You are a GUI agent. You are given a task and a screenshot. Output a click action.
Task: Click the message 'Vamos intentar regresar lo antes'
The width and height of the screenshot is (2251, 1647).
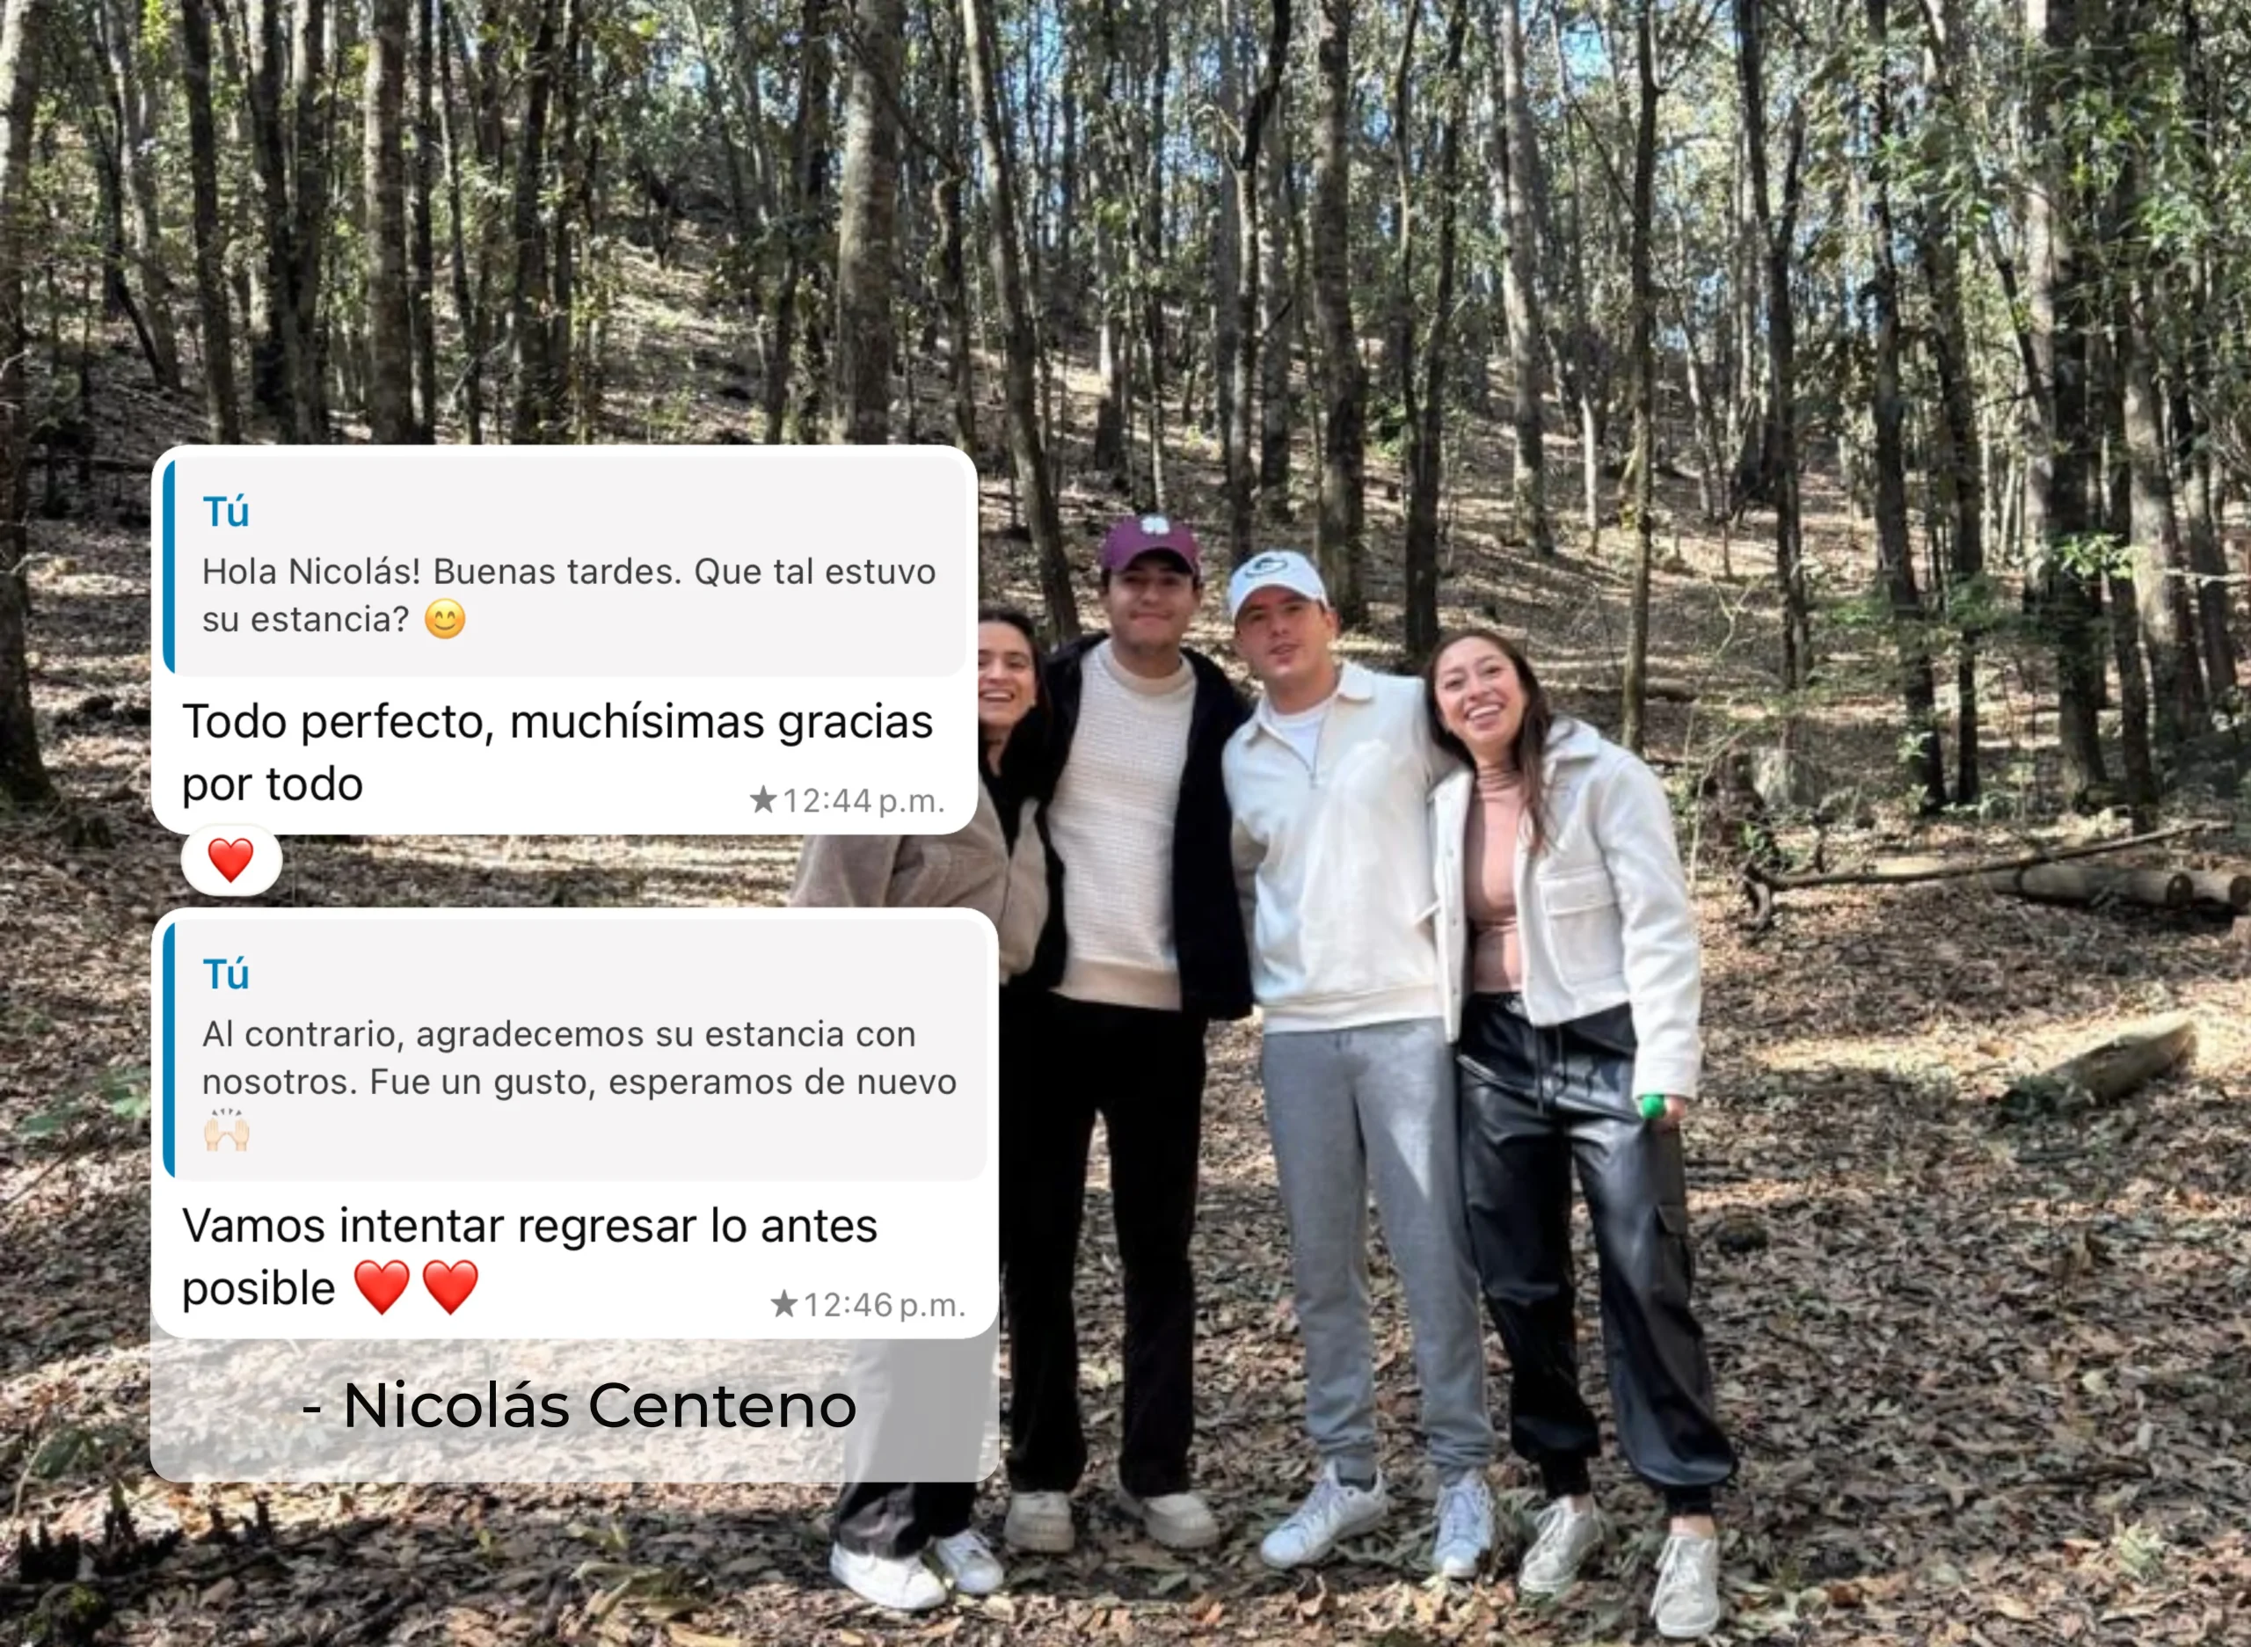coord(529,1257)
